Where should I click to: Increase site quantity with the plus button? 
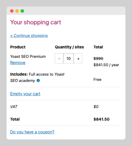tap(78, 58)
